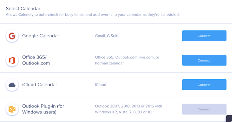Click the greyed-out Outlook Plug-In Connect button

(204, 109)
